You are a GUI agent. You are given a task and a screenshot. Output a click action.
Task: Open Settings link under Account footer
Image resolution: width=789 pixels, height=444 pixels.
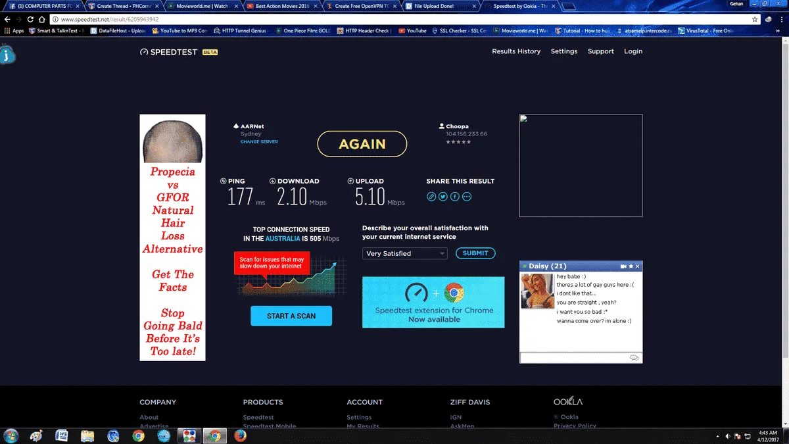[x=359, y=417]
